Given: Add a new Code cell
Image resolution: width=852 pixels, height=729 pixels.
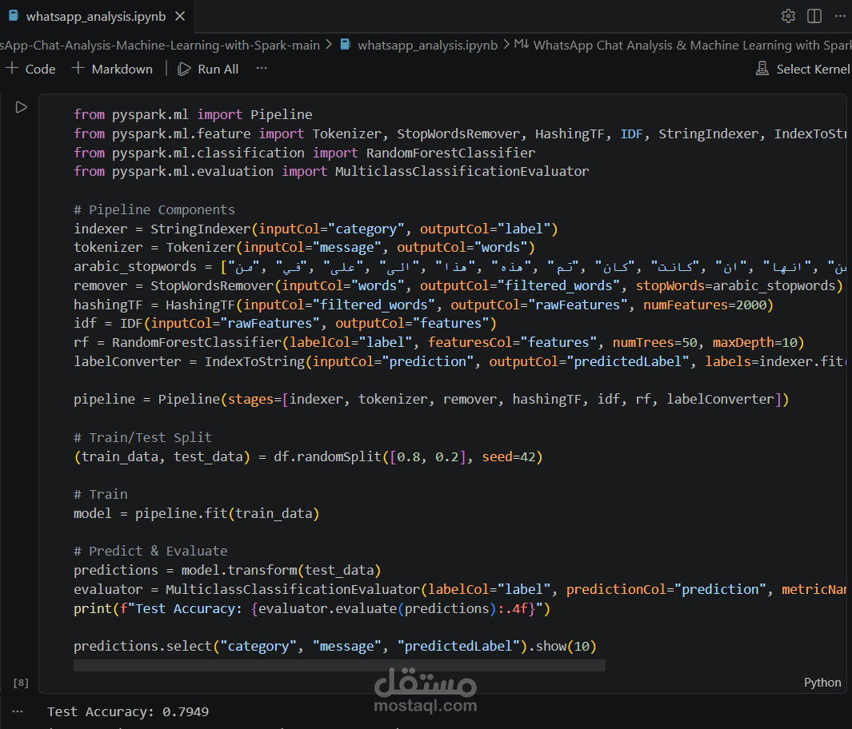Looking at the screenshot, I should (30, 69).
